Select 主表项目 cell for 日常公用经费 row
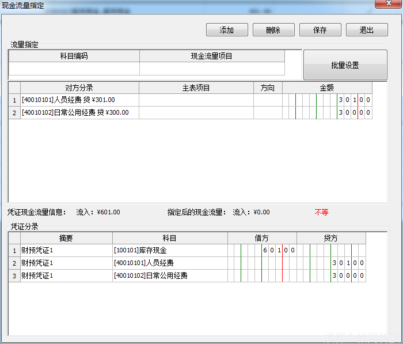403x344 pixels. click(x=196, y=113)
